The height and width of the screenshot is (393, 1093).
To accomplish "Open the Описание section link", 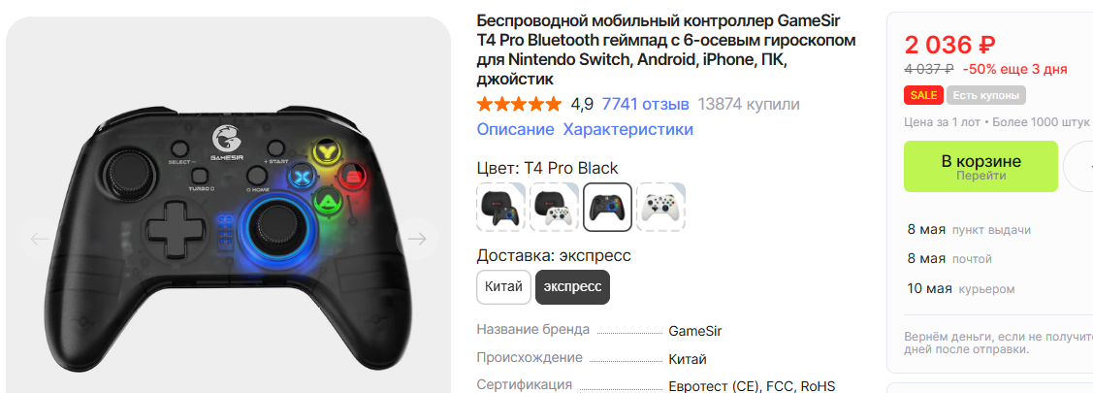I will [x=515, y=129].
